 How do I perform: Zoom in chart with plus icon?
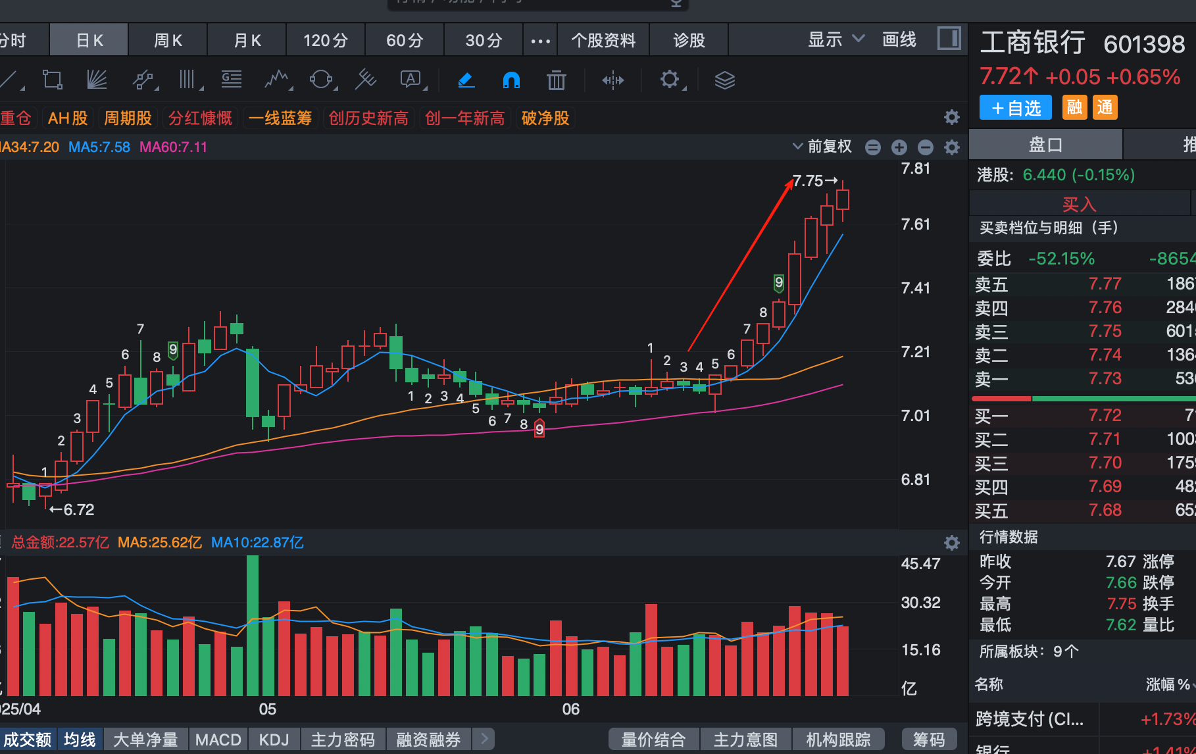coord(899,147)
